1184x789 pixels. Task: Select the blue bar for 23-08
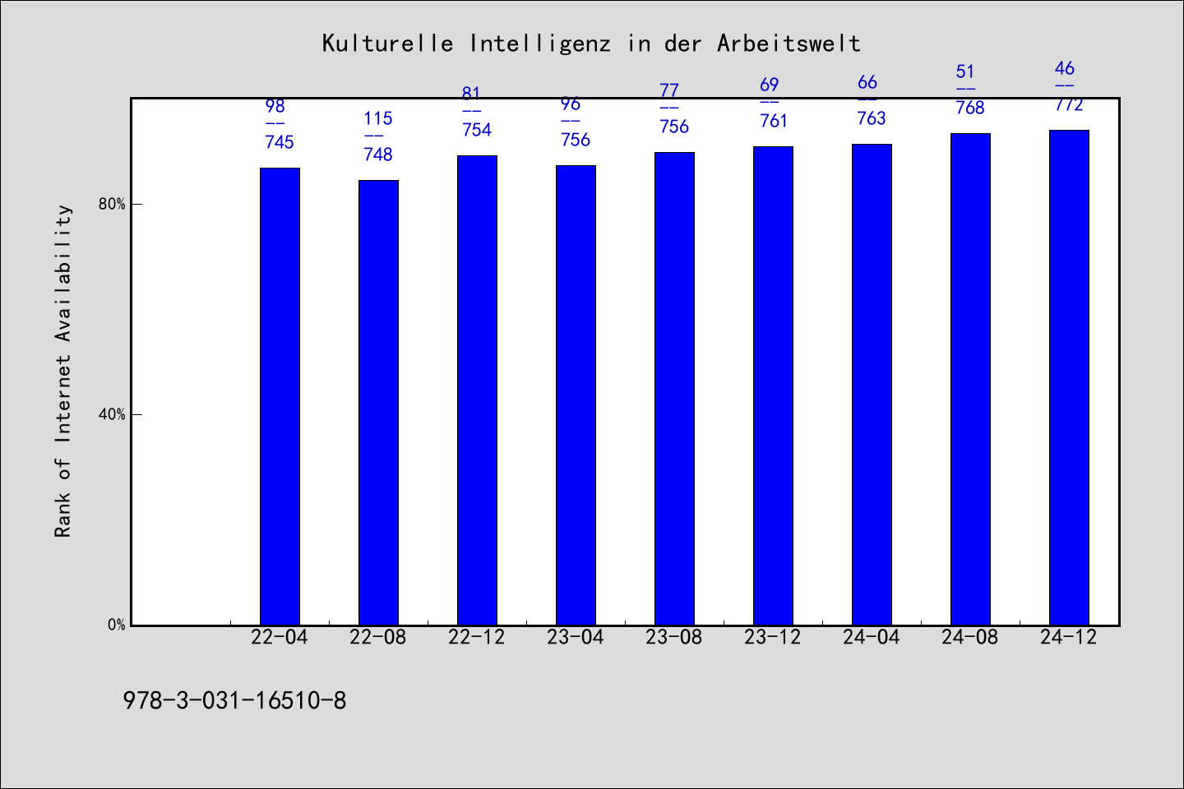click(x=674, y=389)
